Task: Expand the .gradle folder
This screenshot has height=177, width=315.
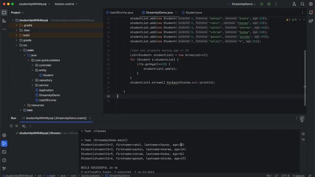Action: 17,25
